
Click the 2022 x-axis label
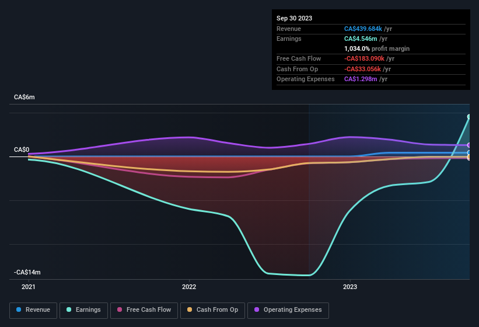(189, 287)
